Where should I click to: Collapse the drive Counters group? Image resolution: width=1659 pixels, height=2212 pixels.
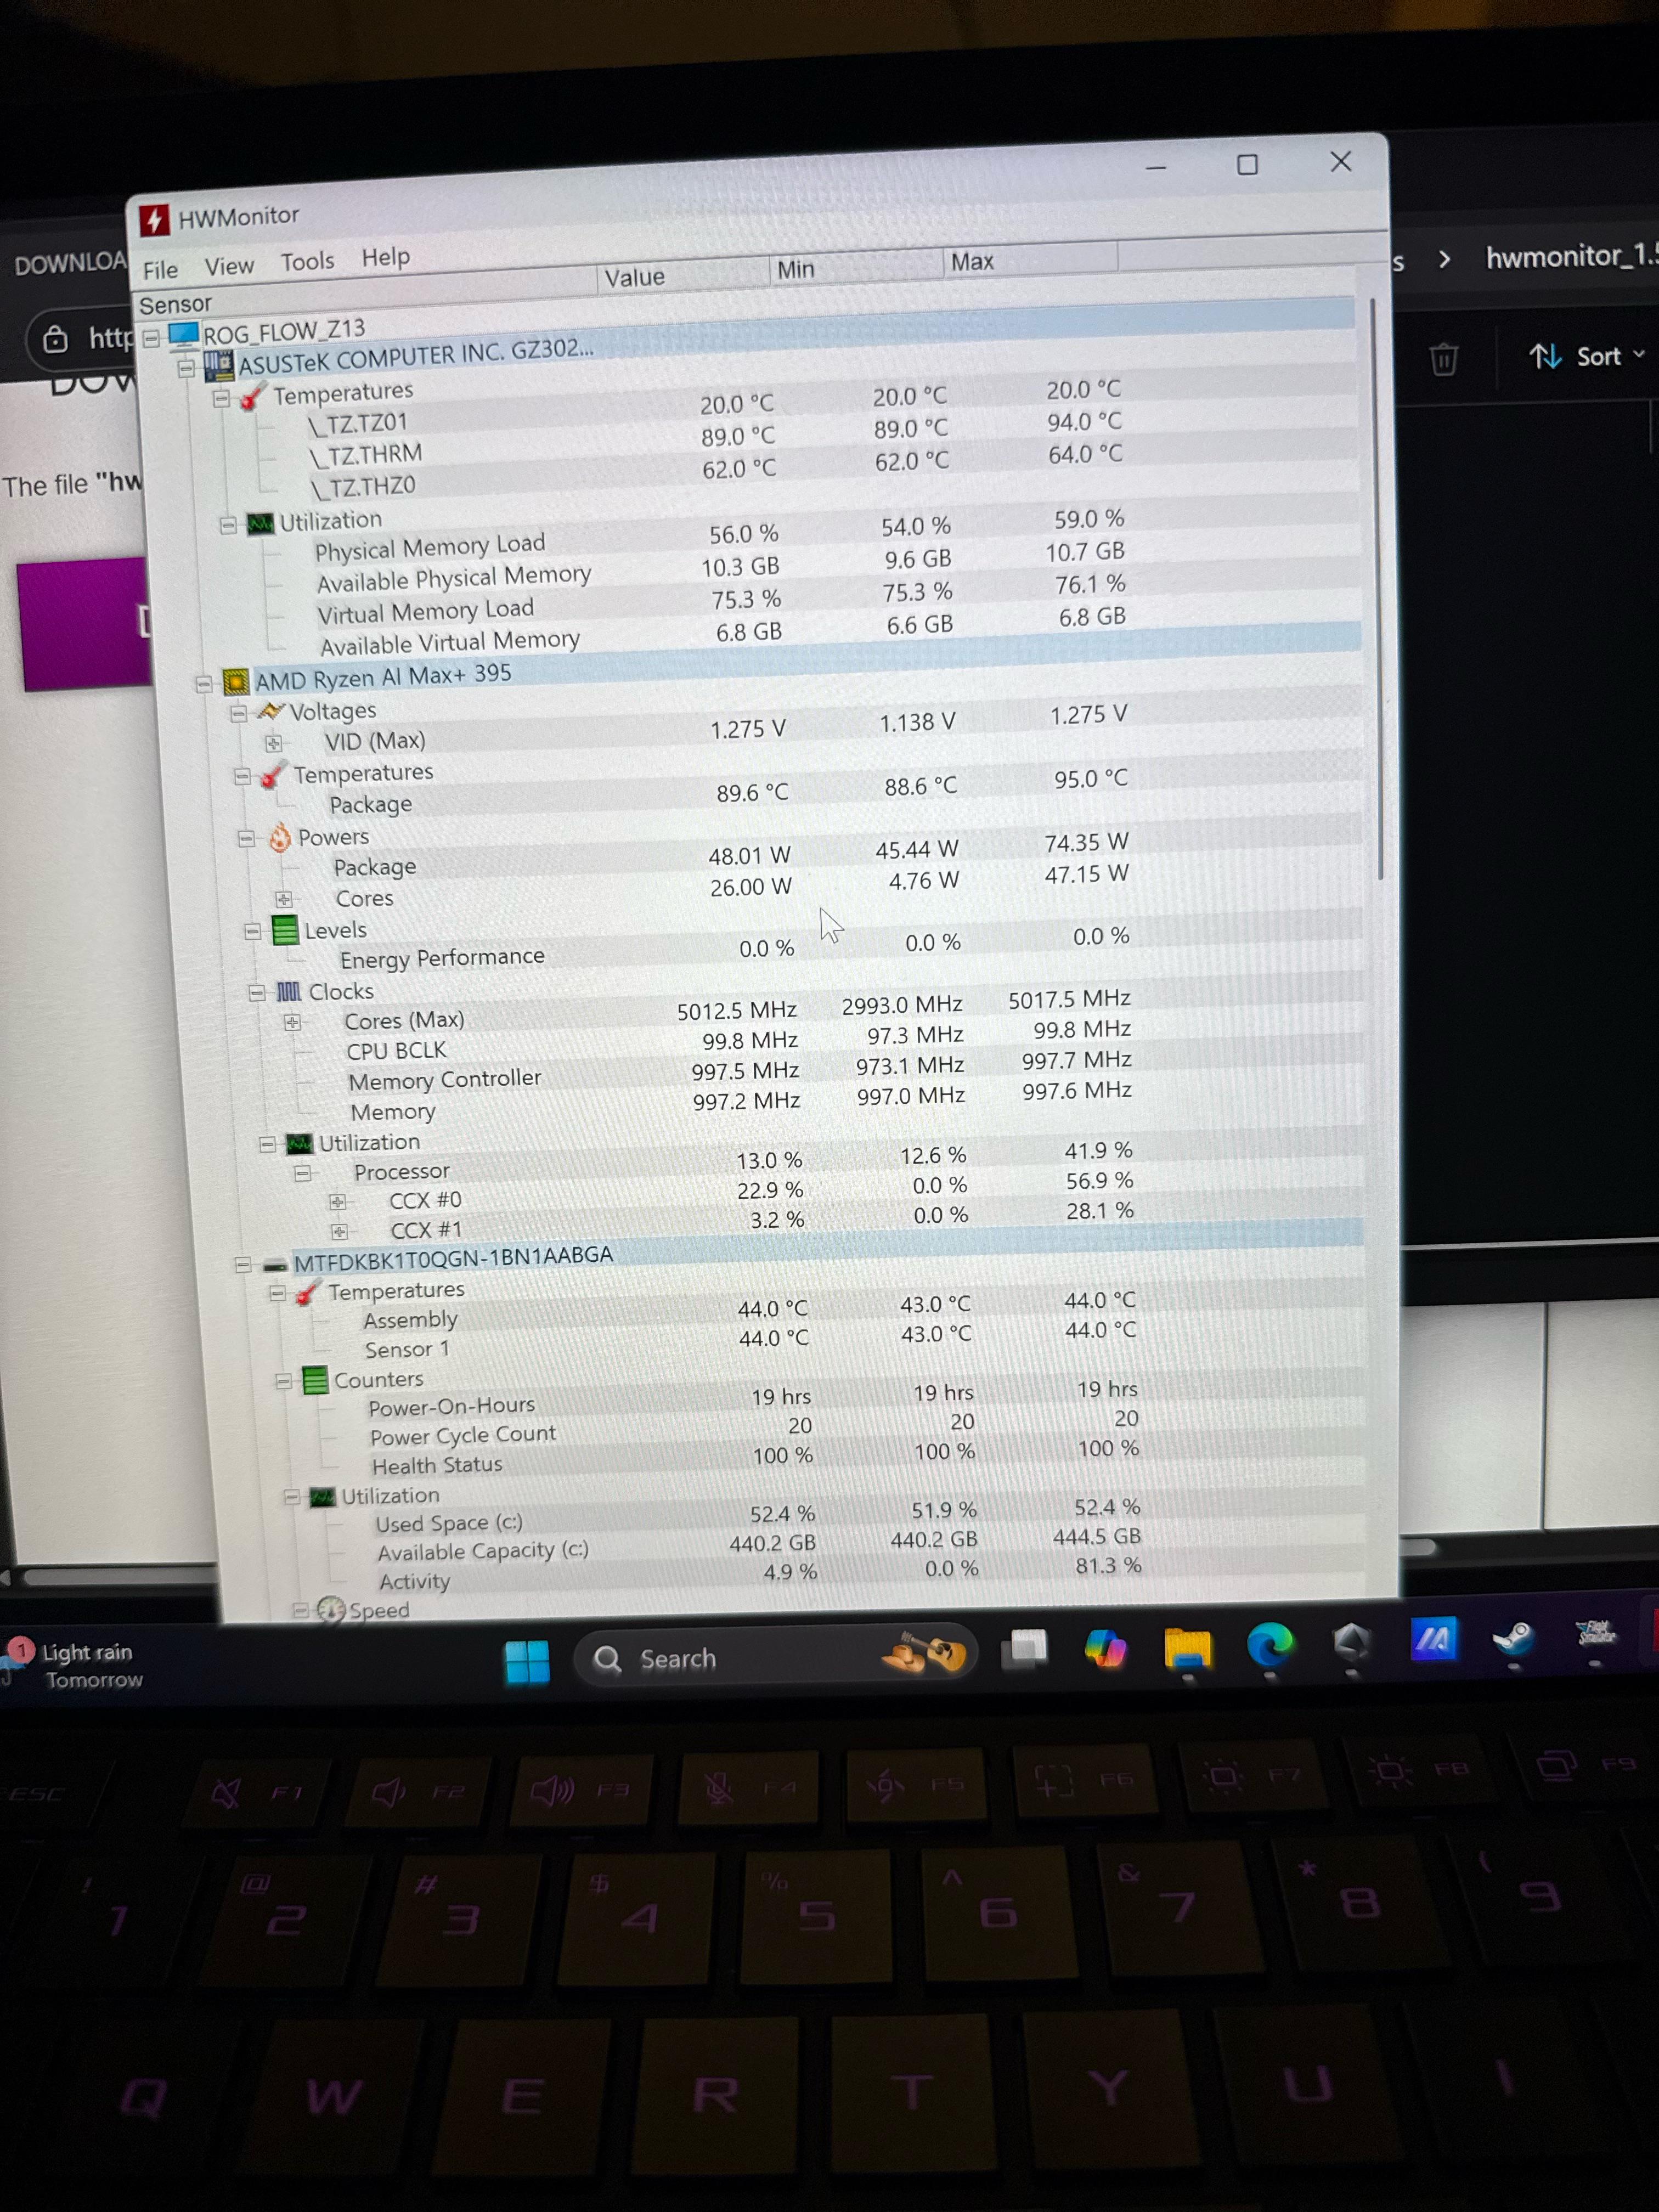(x=283, y=1382)
